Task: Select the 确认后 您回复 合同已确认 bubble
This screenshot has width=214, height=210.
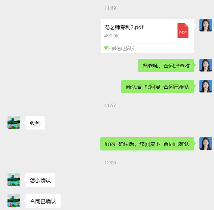Action: pos(158,86)
